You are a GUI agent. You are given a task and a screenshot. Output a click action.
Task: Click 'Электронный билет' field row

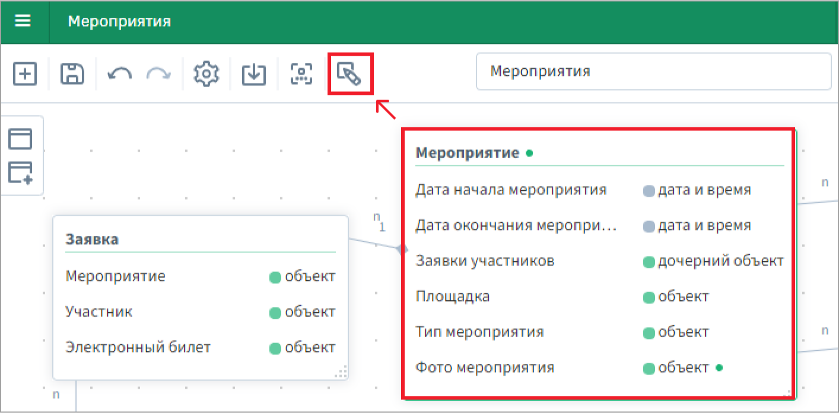(x=201, y=347)
